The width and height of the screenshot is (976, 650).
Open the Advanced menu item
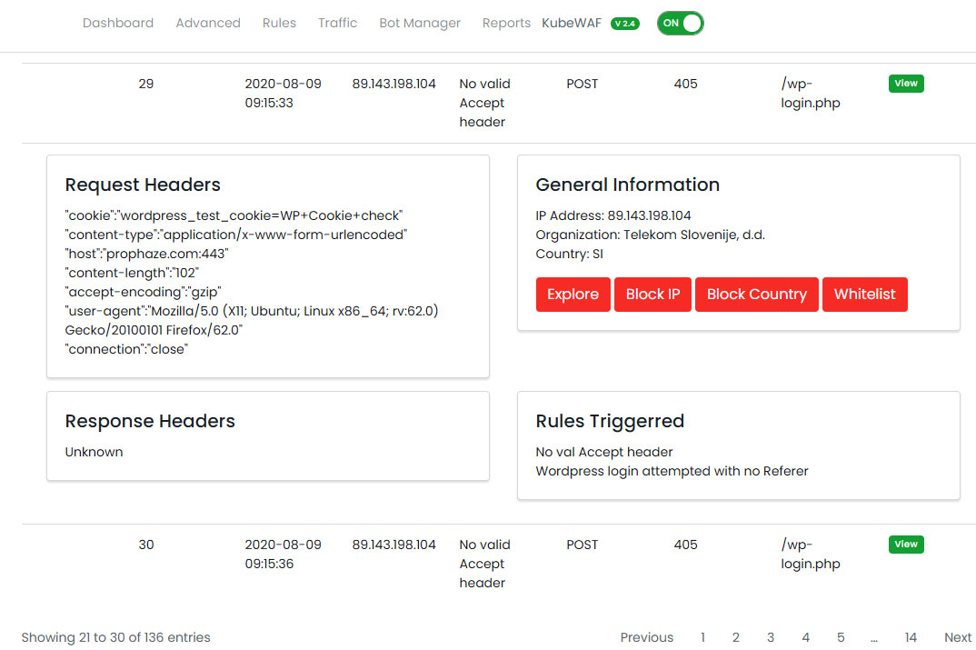coord(208,23)
